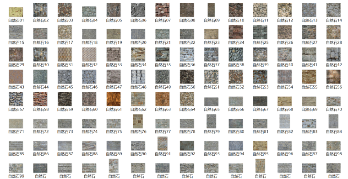The image size is (348, 179).
Task: Select the tall 自然石76 tan block texture
Action: (138, 121)
